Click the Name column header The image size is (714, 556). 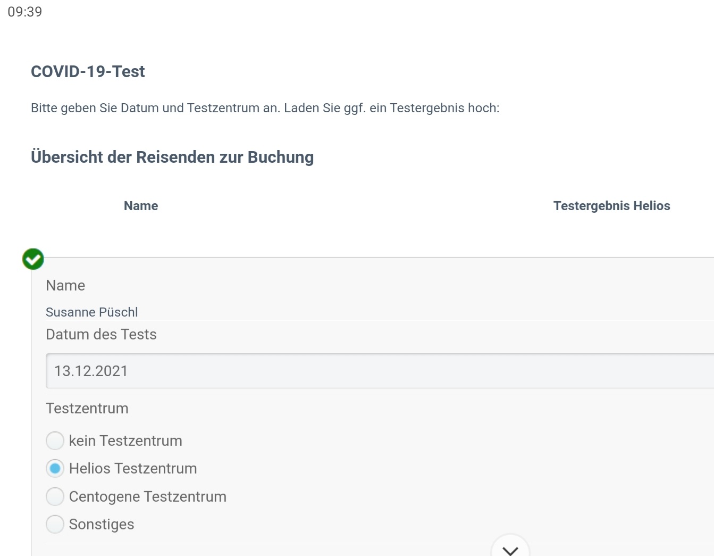(141, 206)
